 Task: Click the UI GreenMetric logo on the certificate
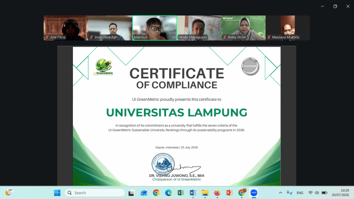pos(103,67)
